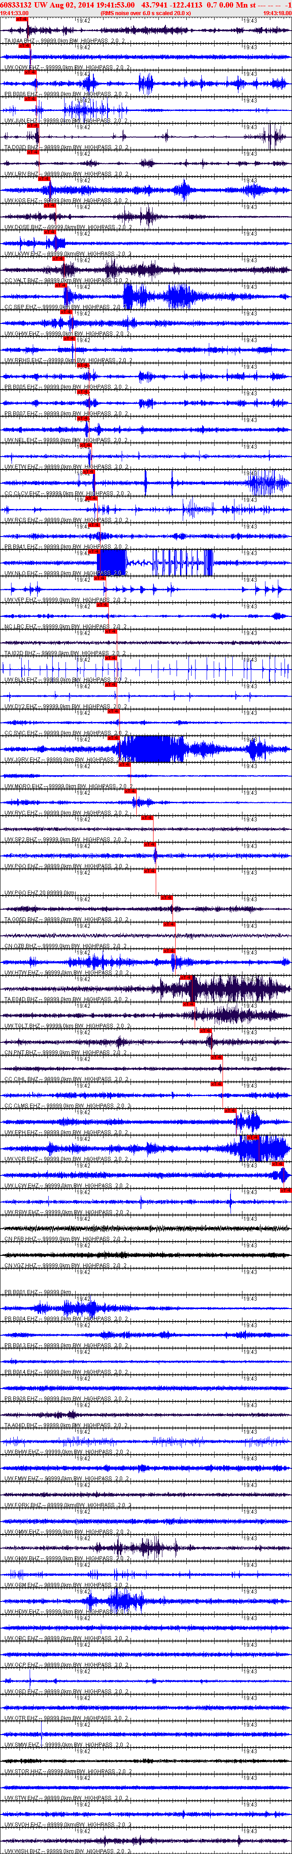Select the CC VALT BHZ station label

point(67,281)
